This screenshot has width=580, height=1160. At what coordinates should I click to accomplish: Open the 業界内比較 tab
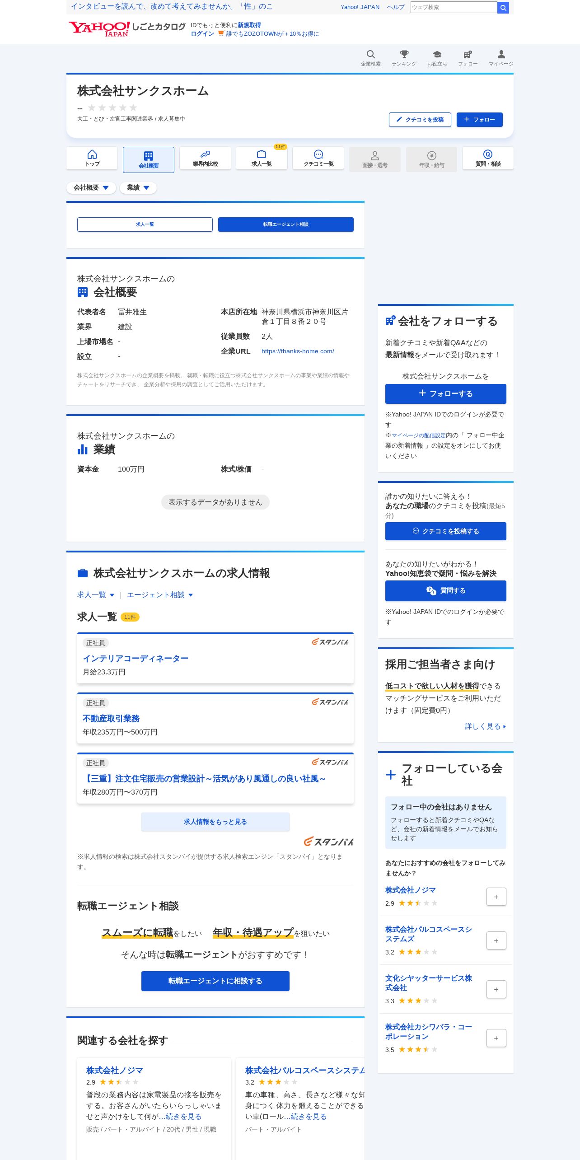point(205,158)
